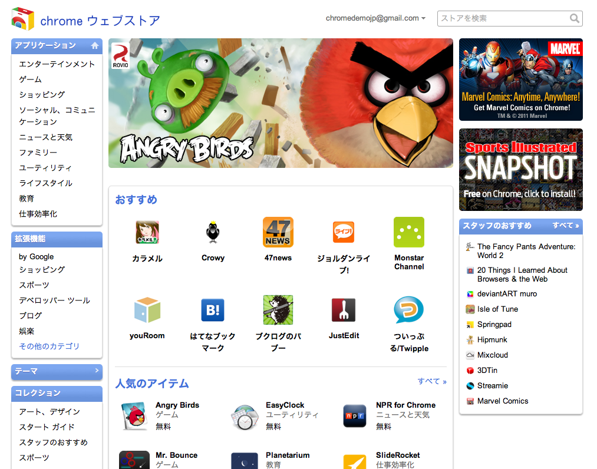Open the ついっぷる/Twipple icon
The image size is (597, 469).
point(408,310)
